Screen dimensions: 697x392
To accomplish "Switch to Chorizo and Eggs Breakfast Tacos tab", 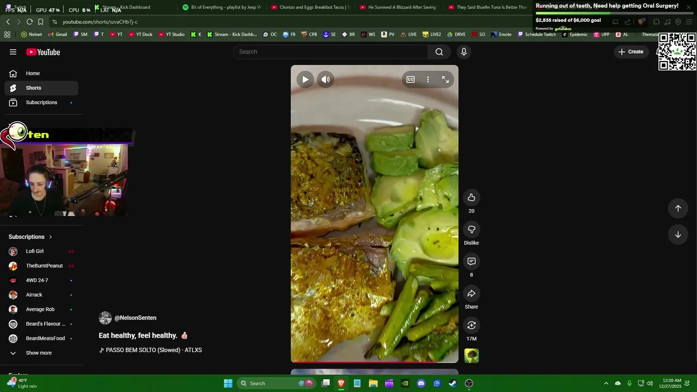I will click(x=310, y=7).
